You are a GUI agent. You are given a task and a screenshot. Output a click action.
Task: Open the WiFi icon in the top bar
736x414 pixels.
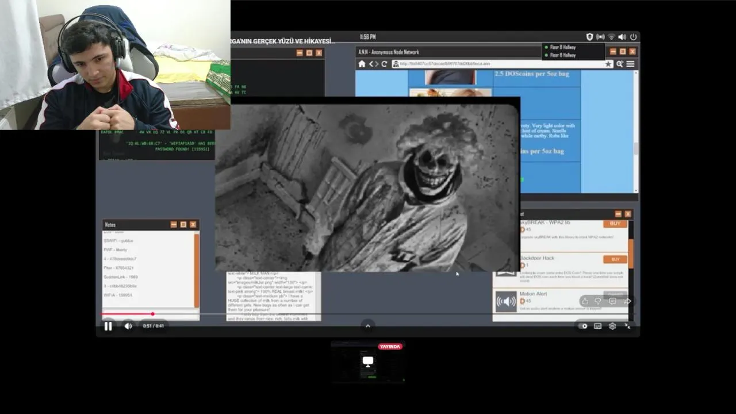click(611, 37)
